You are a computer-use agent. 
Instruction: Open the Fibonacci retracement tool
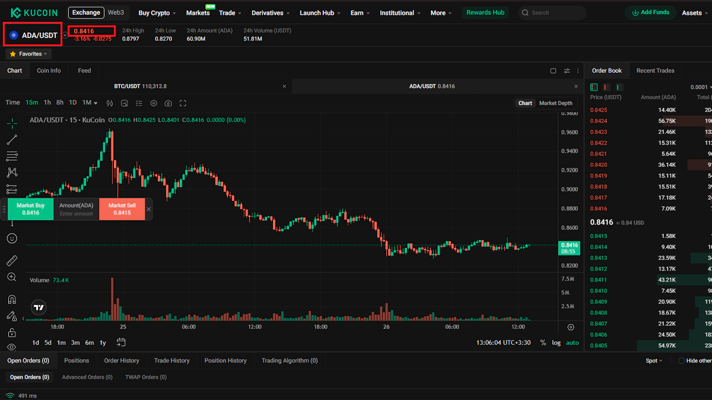coord(12,156)
